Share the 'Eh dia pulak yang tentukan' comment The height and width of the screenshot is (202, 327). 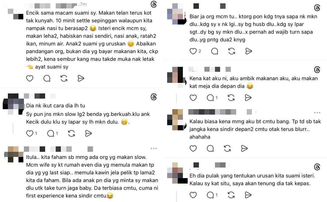coord(248,195)
